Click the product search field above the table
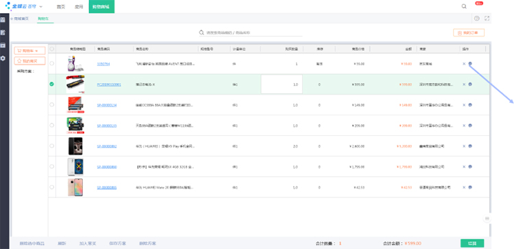The height and width of the screenshot is (249, 514). click(251, 33)
